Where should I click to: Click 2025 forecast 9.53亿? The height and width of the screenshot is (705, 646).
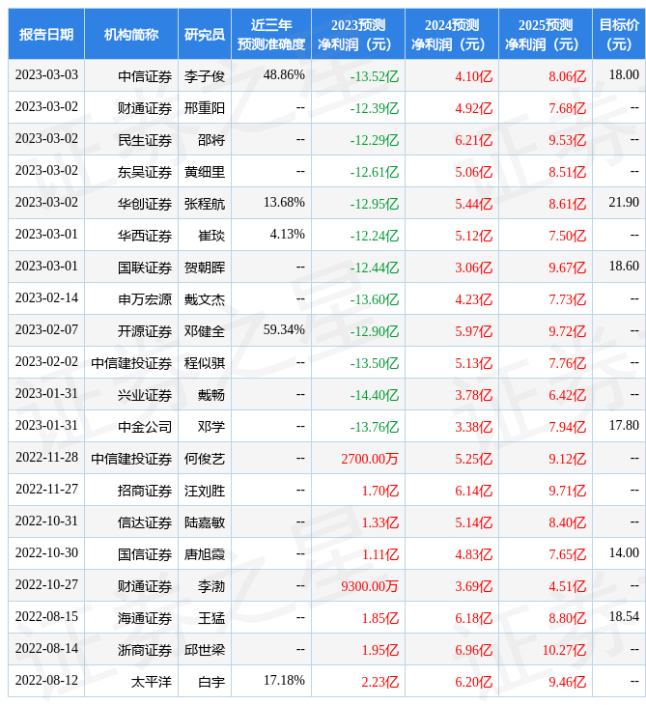[568, 140]
